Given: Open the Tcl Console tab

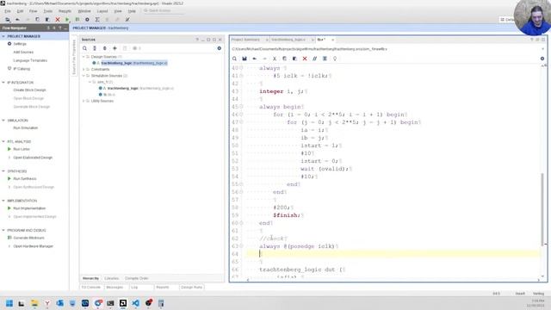Looking at the screenshot, I should (91, 287).
